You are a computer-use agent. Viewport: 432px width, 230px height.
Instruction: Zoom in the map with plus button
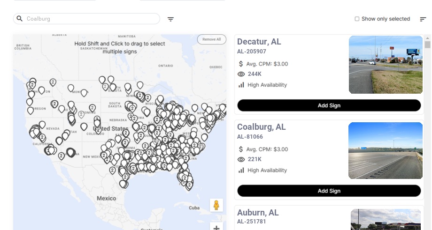coord(216,228)
